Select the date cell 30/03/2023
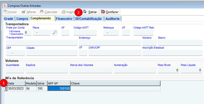Image resolution: width=204 pixels, height=104 pixels. click(x=16, y=88)
